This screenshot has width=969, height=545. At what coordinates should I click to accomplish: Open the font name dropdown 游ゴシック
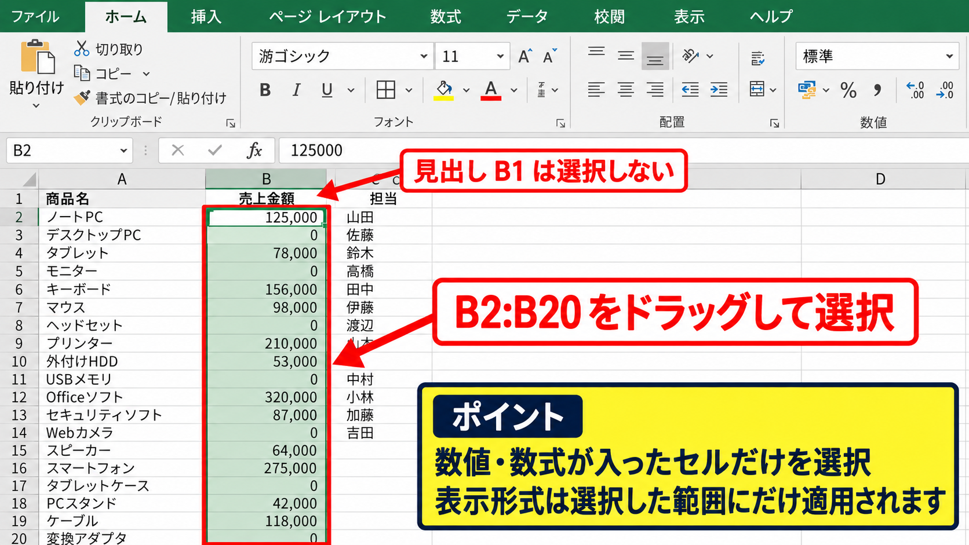[x=424, y=56]
